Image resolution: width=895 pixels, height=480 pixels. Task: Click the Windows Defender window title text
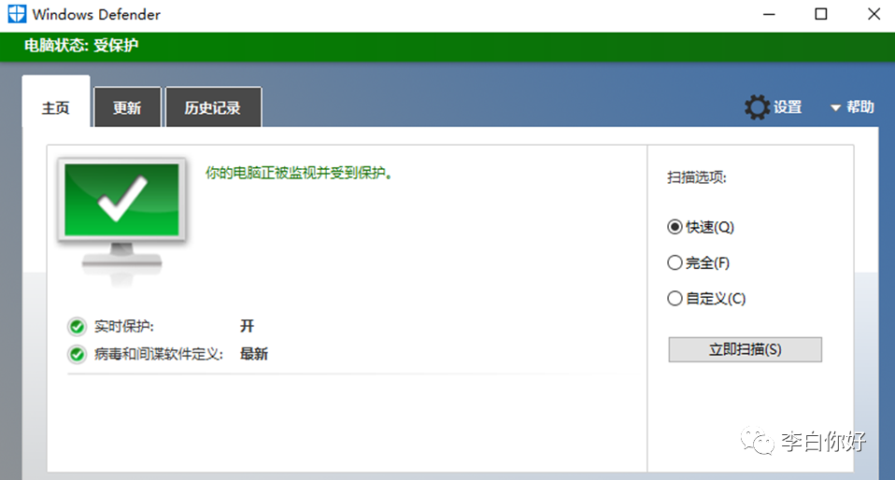point(96,15)
